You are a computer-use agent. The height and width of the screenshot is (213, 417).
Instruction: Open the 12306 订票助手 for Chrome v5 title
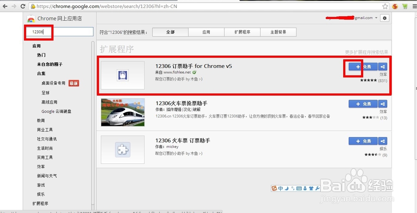[193, 66]
